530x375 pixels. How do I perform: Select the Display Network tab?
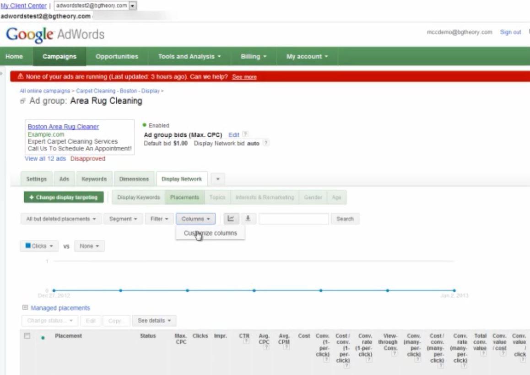pos(182,179)
